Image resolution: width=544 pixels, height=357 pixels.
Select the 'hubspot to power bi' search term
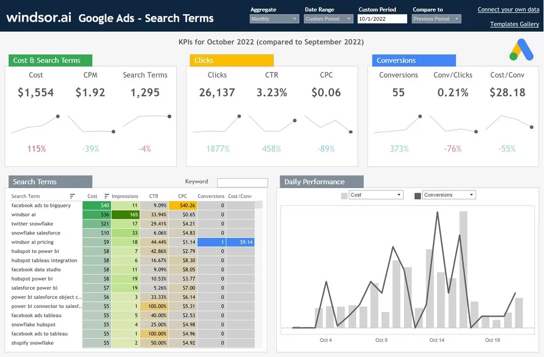click(35, 251)
